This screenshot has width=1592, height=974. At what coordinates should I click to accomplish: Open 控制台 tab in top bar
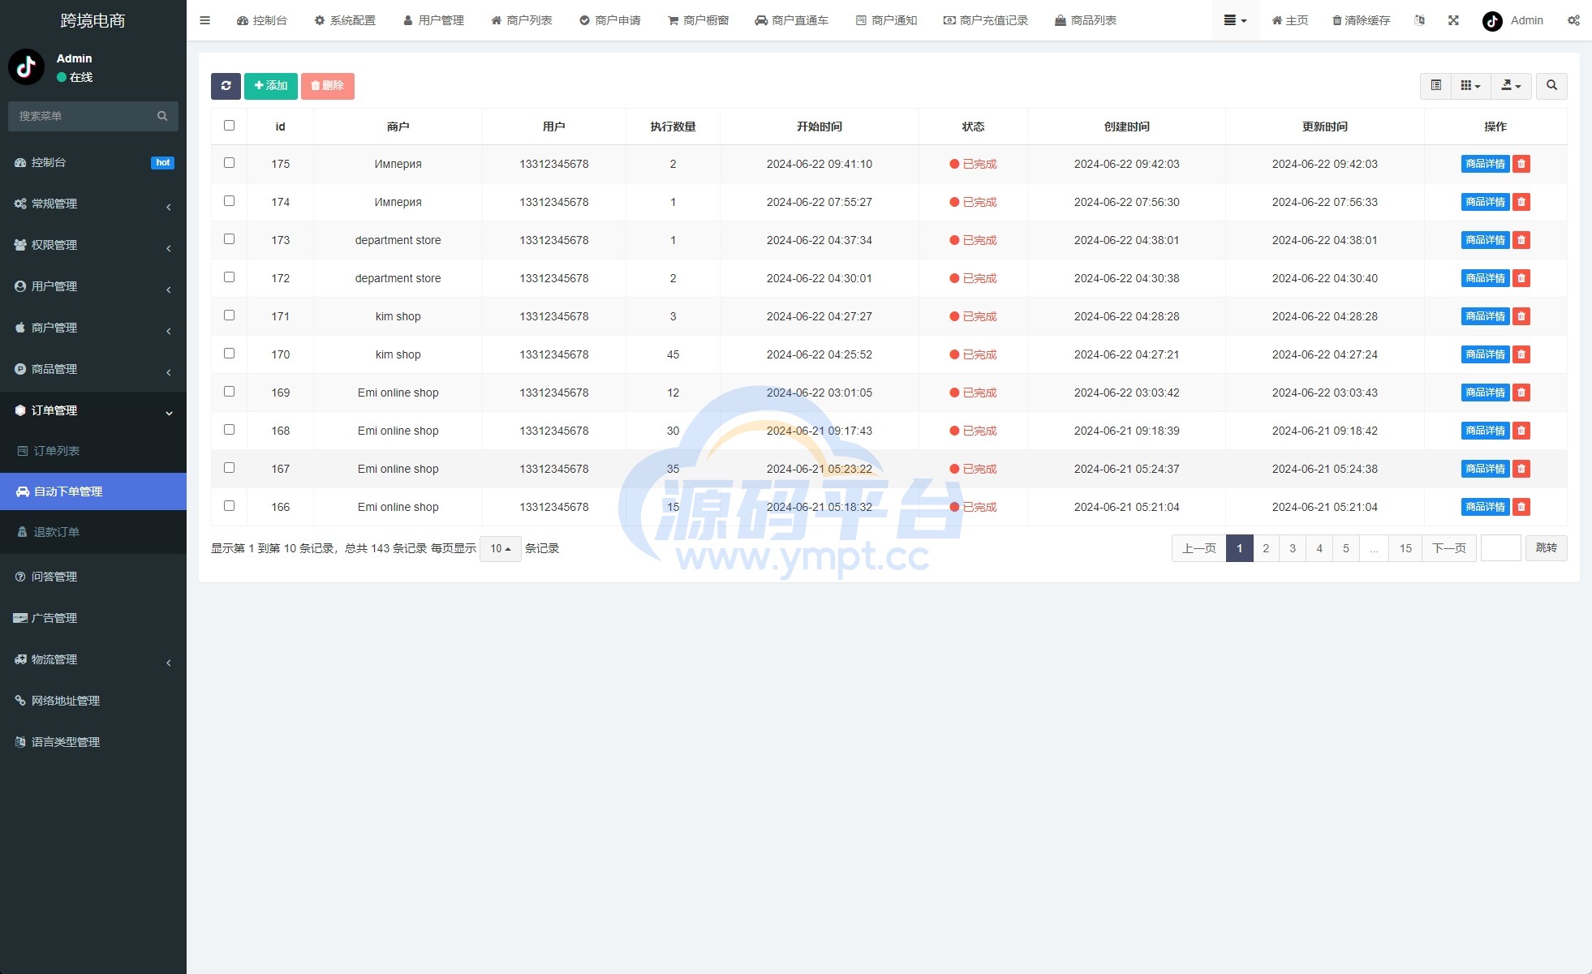click(x=262, y=20)
